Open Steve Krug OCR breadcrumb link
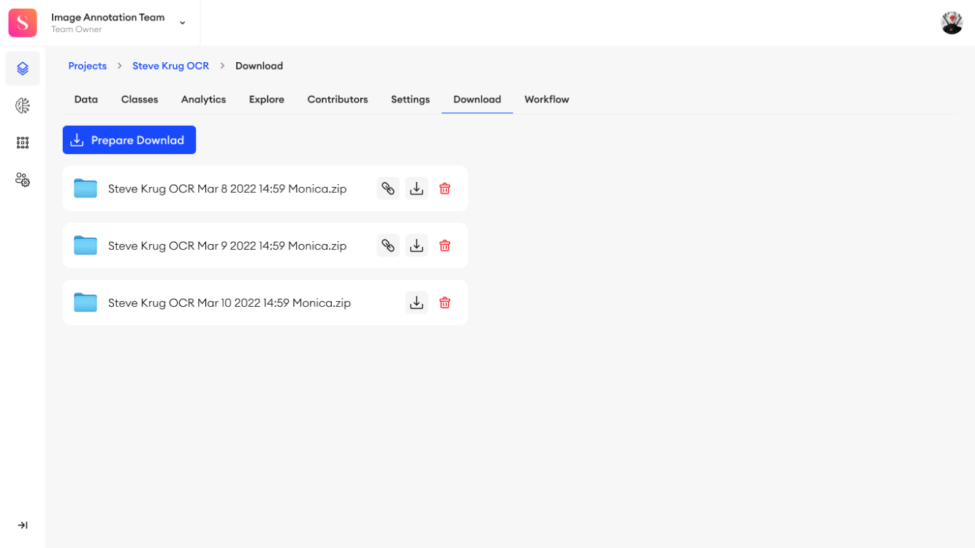Viewport: 975px width, 548px height. (170, 66)
